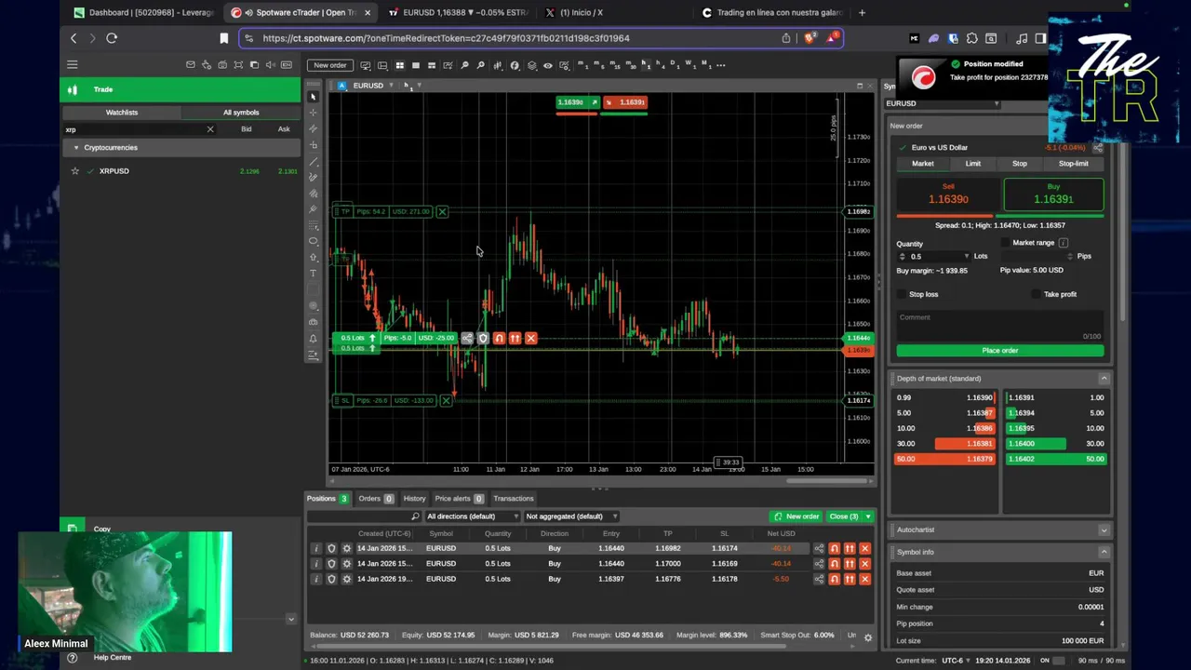
Task: Toggle favorite star for XRPUSD
Action: click(x=75, y=171)
